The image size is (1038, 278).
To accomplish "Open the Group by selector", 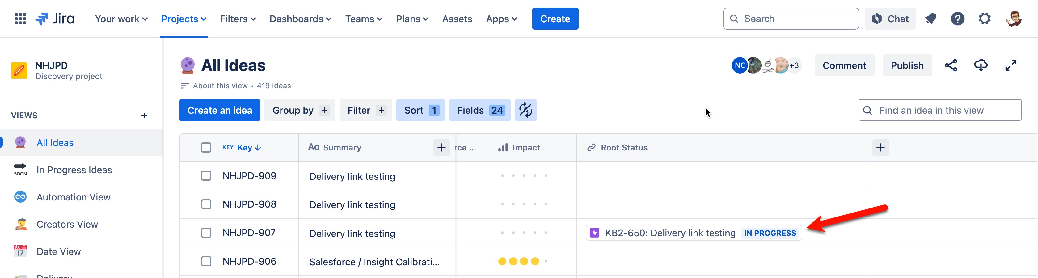I will click(x=300, y=110).
